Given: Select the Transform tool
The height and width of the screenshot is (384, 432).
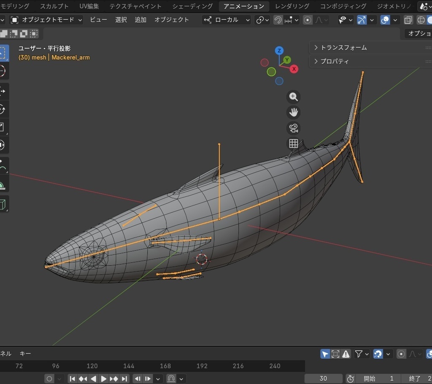Looking at the screenshot, I should click(x=3, y=145).
